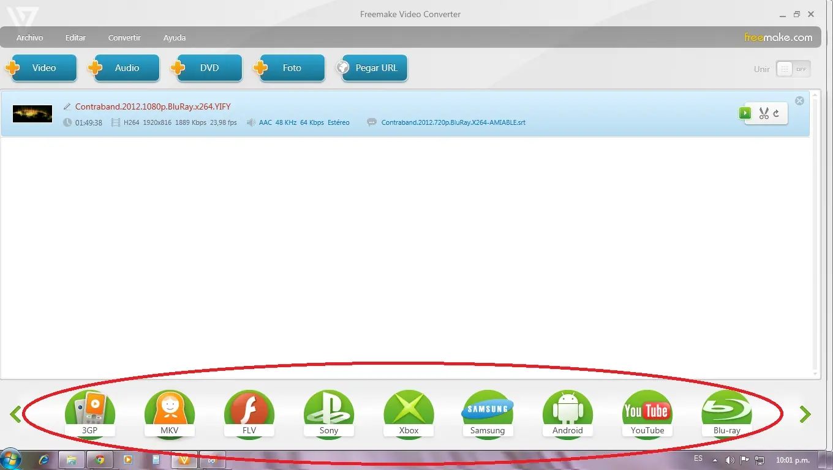Choose the Blu-ray output option
Image resolution: width=833 pixels, height=470 pixels.
(727, 414)
